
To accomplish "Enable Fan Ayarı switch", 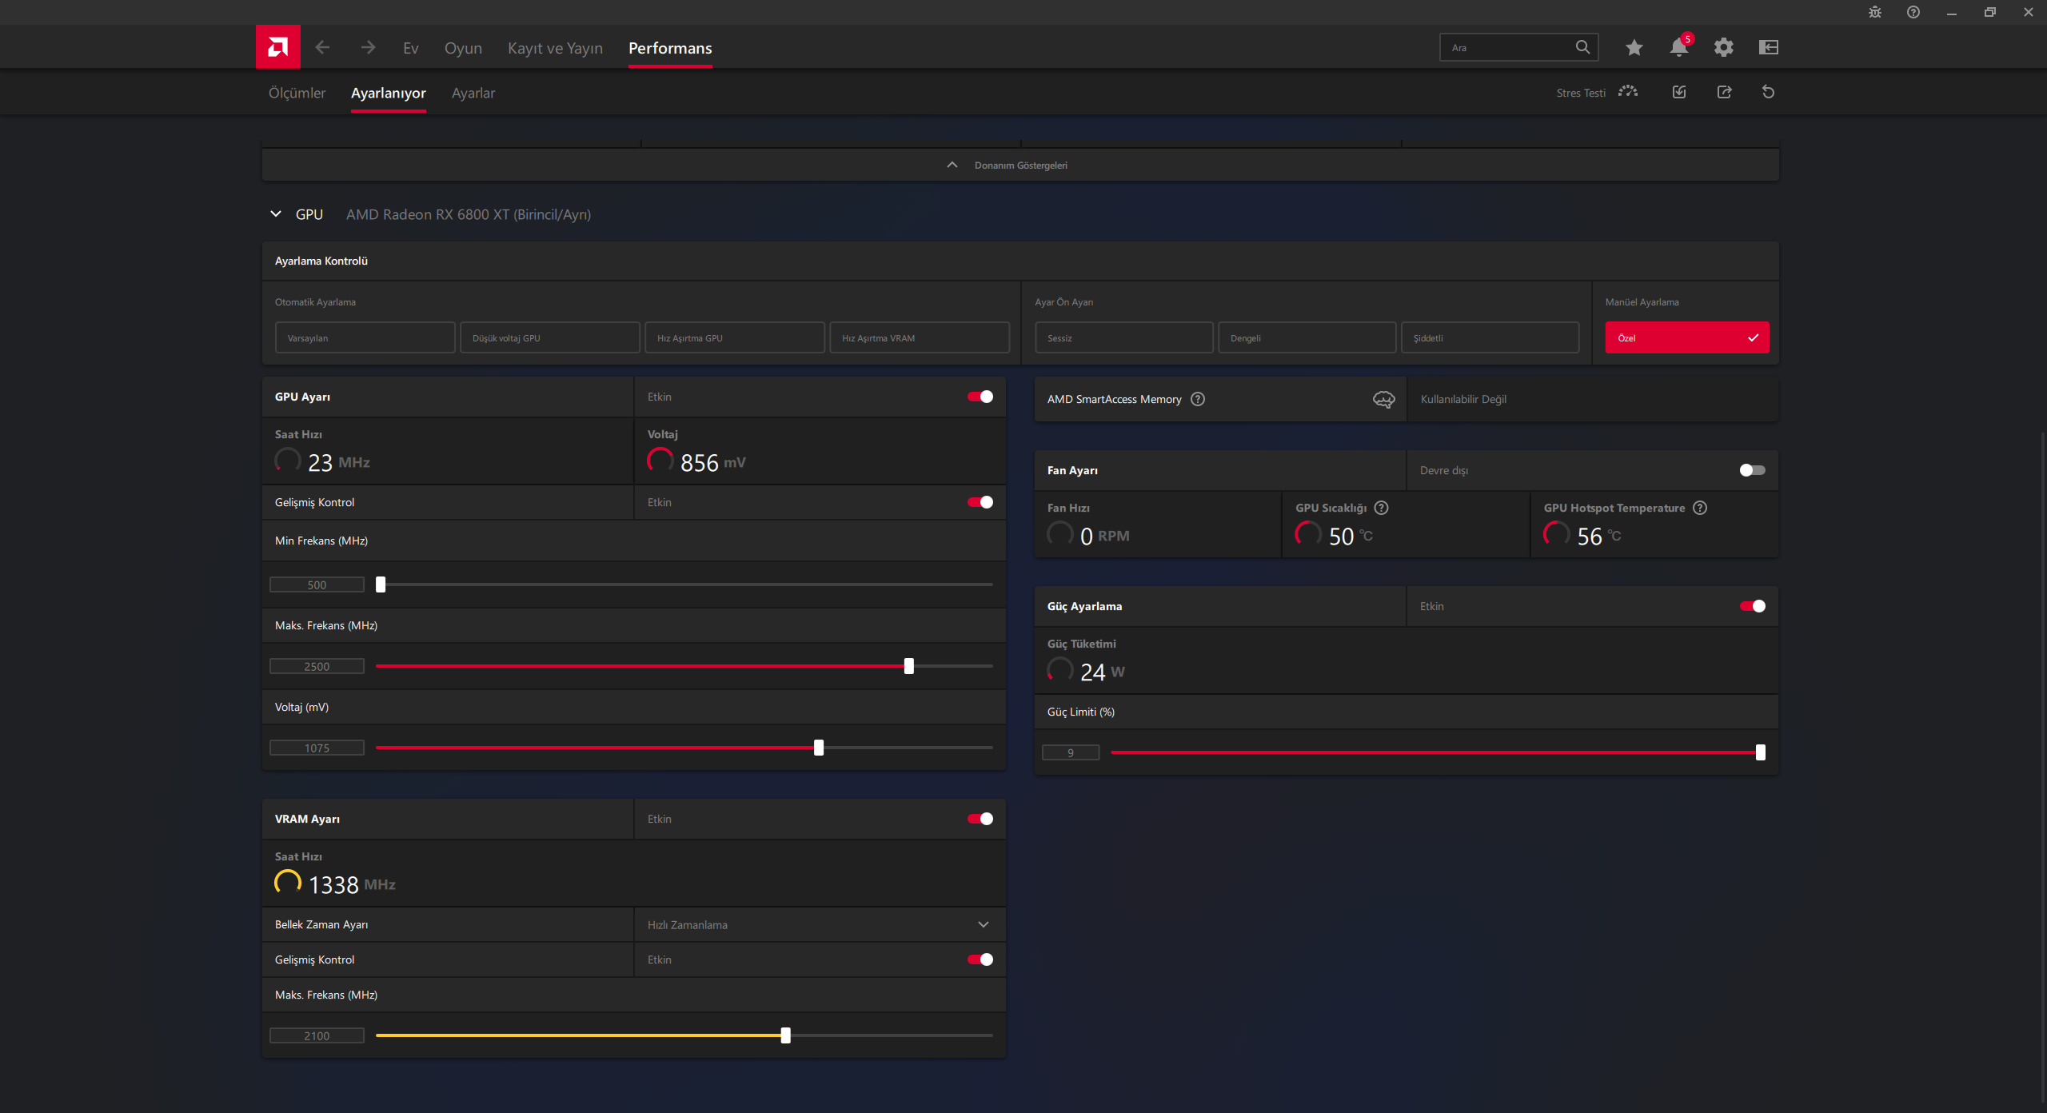I will (1753, 470).
